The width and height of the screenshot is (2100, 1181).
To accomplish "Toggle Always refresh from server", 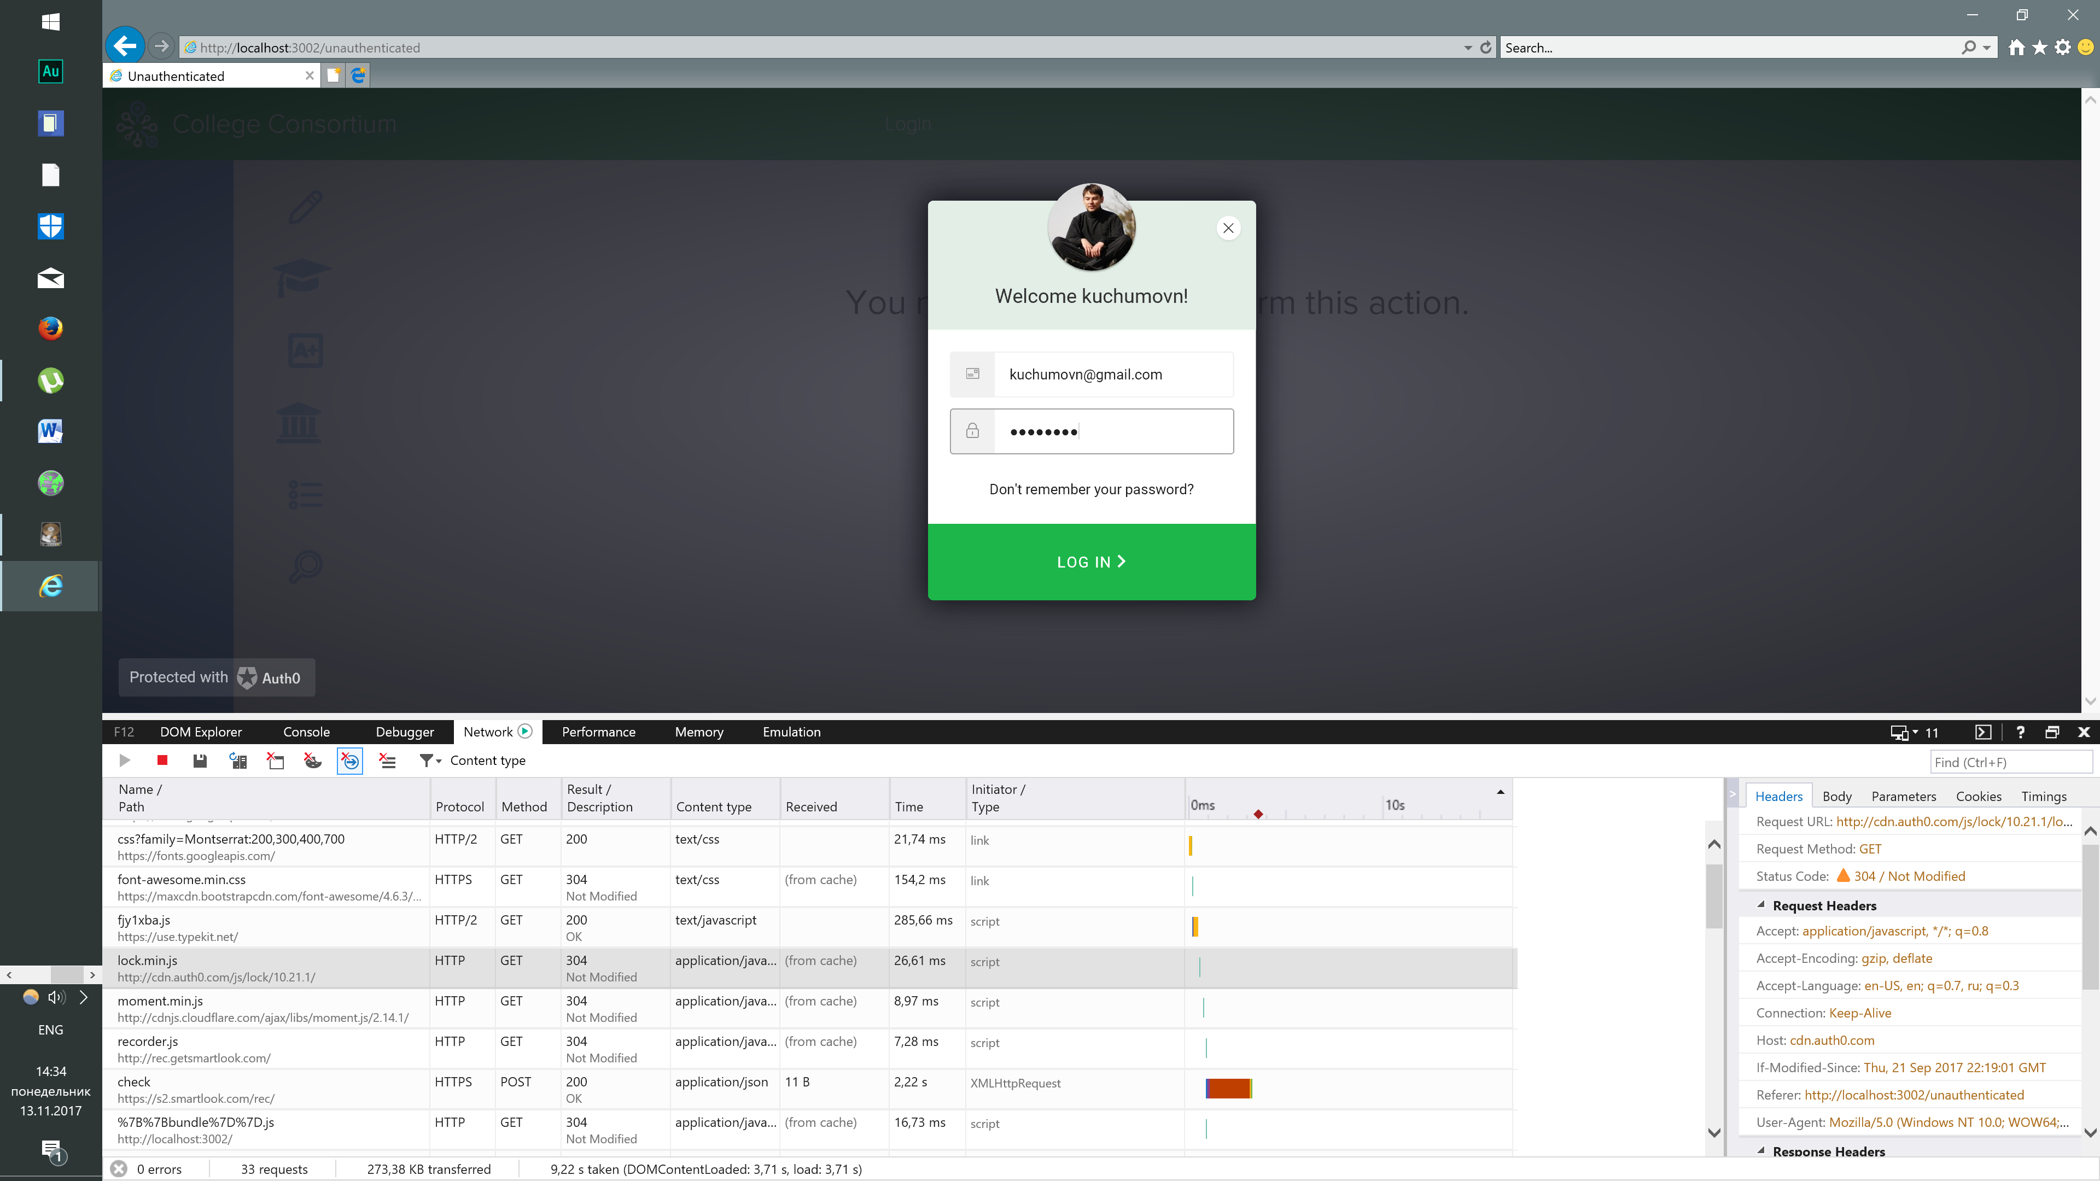I will 237,761.
